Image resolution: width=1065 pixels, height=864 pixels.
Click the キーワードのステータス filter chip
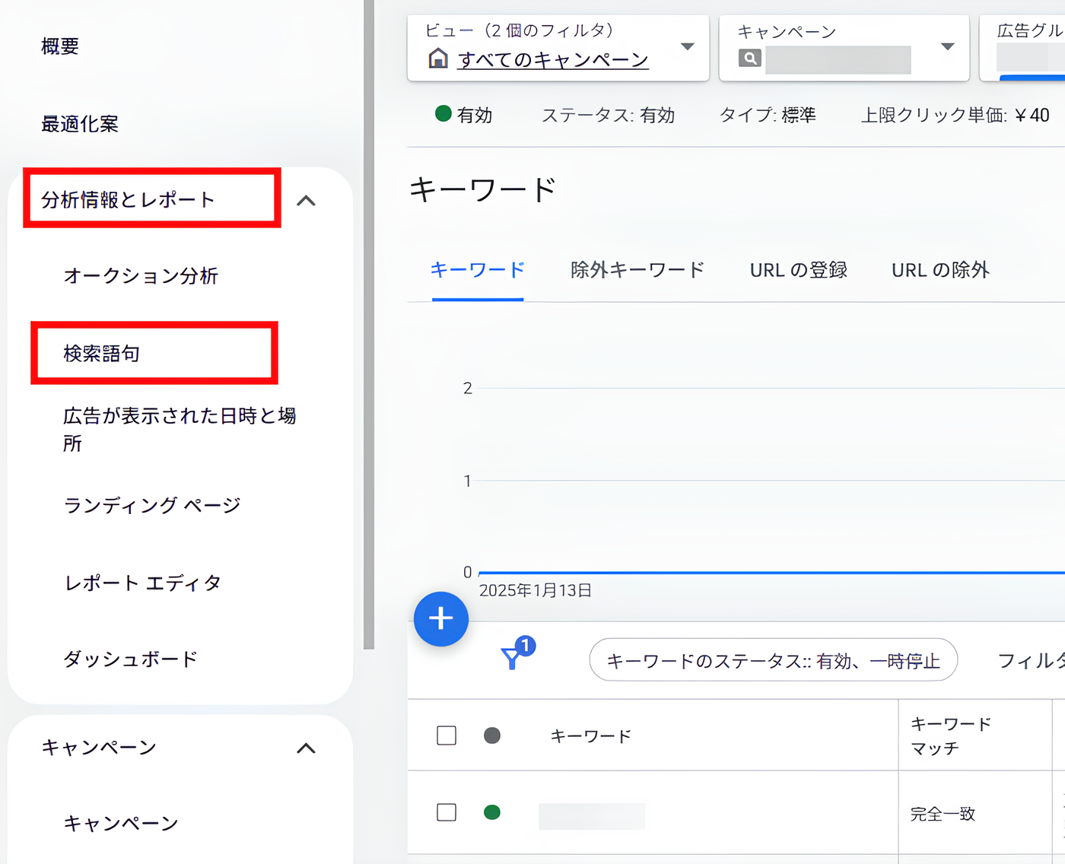point(773,660)
